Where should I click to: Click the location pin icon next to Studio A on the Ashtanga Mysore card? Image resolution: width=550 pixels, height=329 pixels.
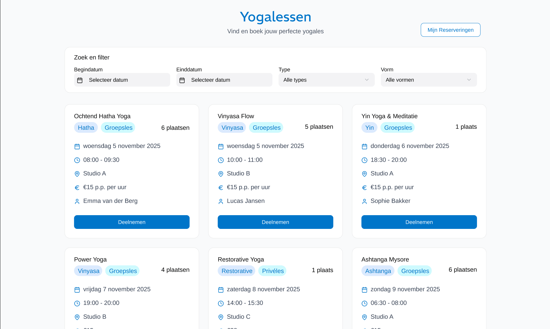pos(364,317)
